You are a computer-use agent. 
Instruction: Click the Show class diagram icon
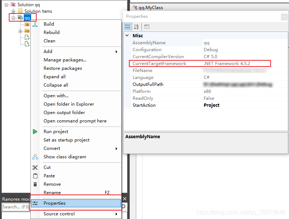pyautogui.click(x=35, y=157)
